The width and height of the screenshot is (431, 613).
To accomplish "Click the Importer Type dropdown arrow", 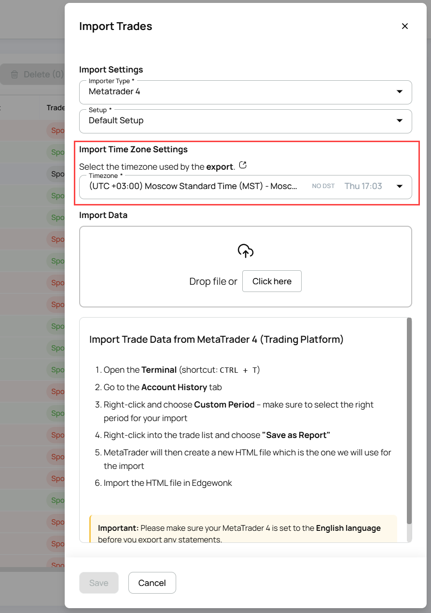I will [400, 92].
